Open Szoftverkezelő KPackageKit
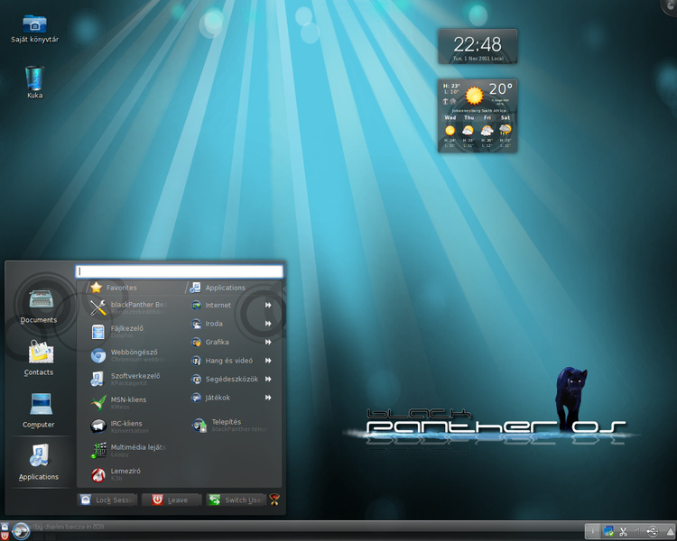The height and width of the screenshot is (541, 677). click(128, 379)
